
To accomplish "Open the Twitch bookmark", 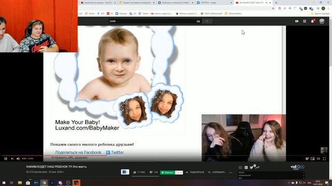I will click(x=144, y=13).
